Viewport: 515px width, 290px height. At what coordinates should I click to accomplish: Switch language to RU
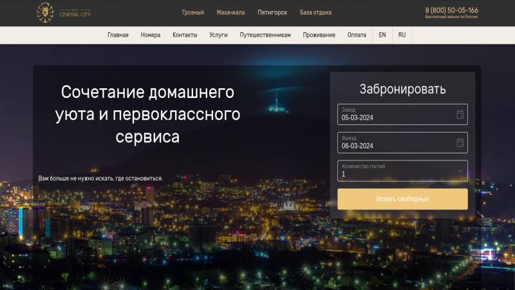pos(402,35)
